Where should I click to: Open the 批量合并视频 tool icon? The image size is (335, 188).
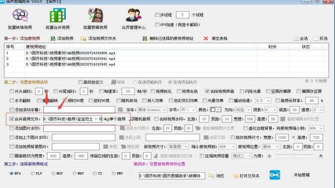[x=58, y=15]
